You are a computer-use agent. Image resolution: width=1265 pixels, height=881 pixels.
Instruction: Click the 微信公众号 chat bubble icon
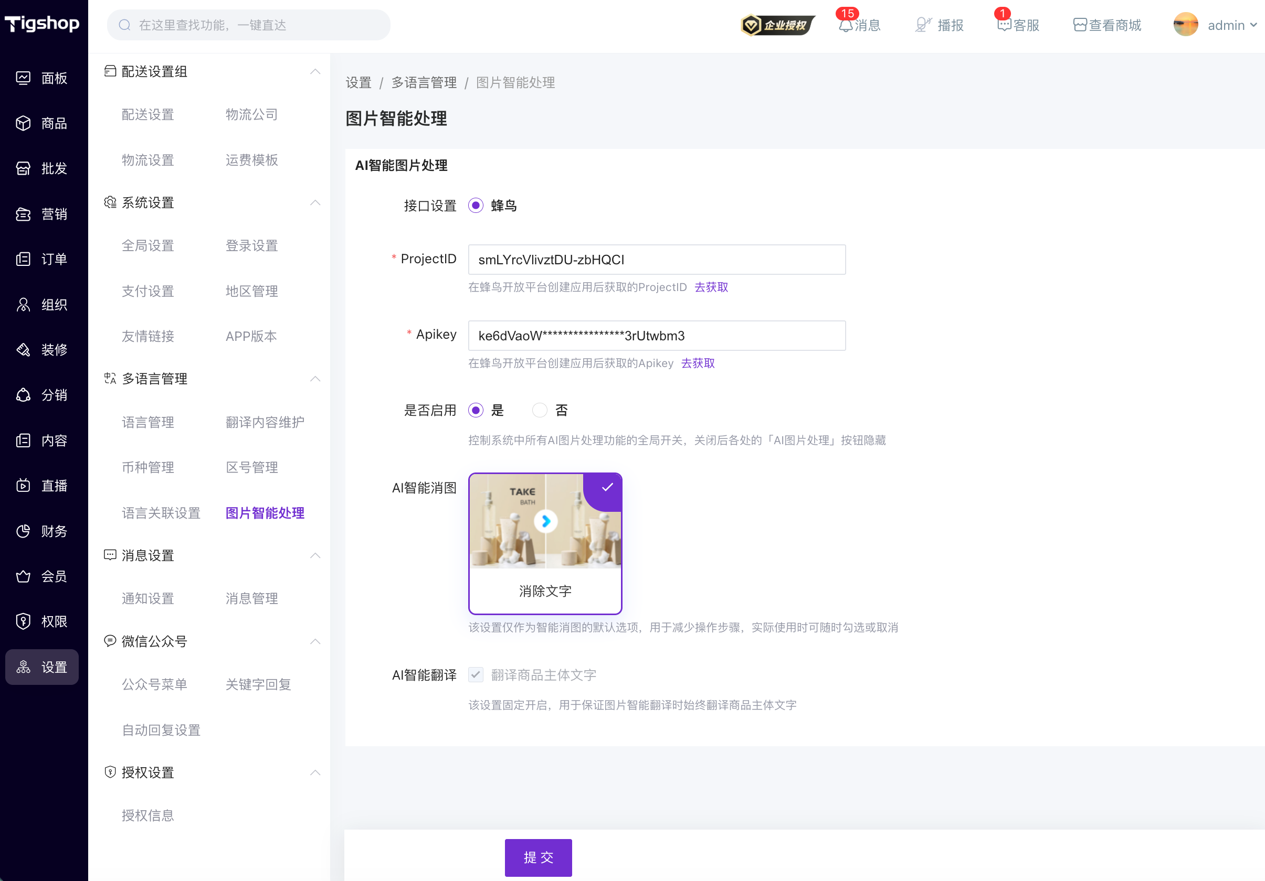pyautogui.click(x=110, y=641)
